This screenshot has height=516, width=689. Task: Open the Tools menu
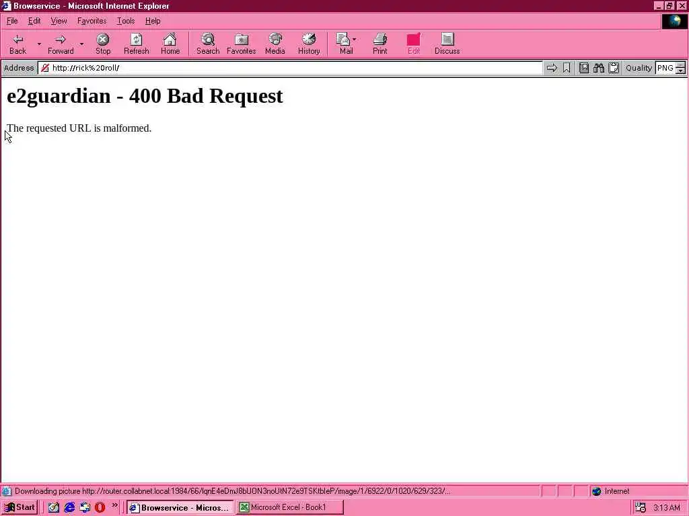pos(126,21)
